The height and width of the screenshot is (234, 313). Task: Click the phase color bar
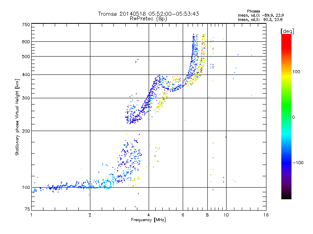(x=286, y=116)
